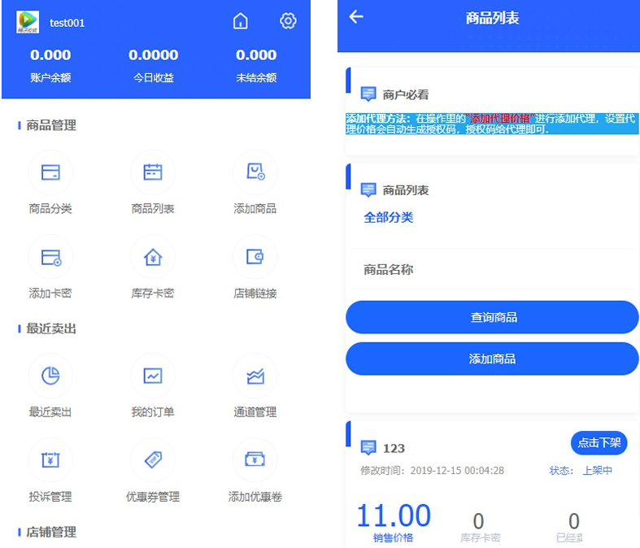Click the 上架中 status text

tap(597, 471)
